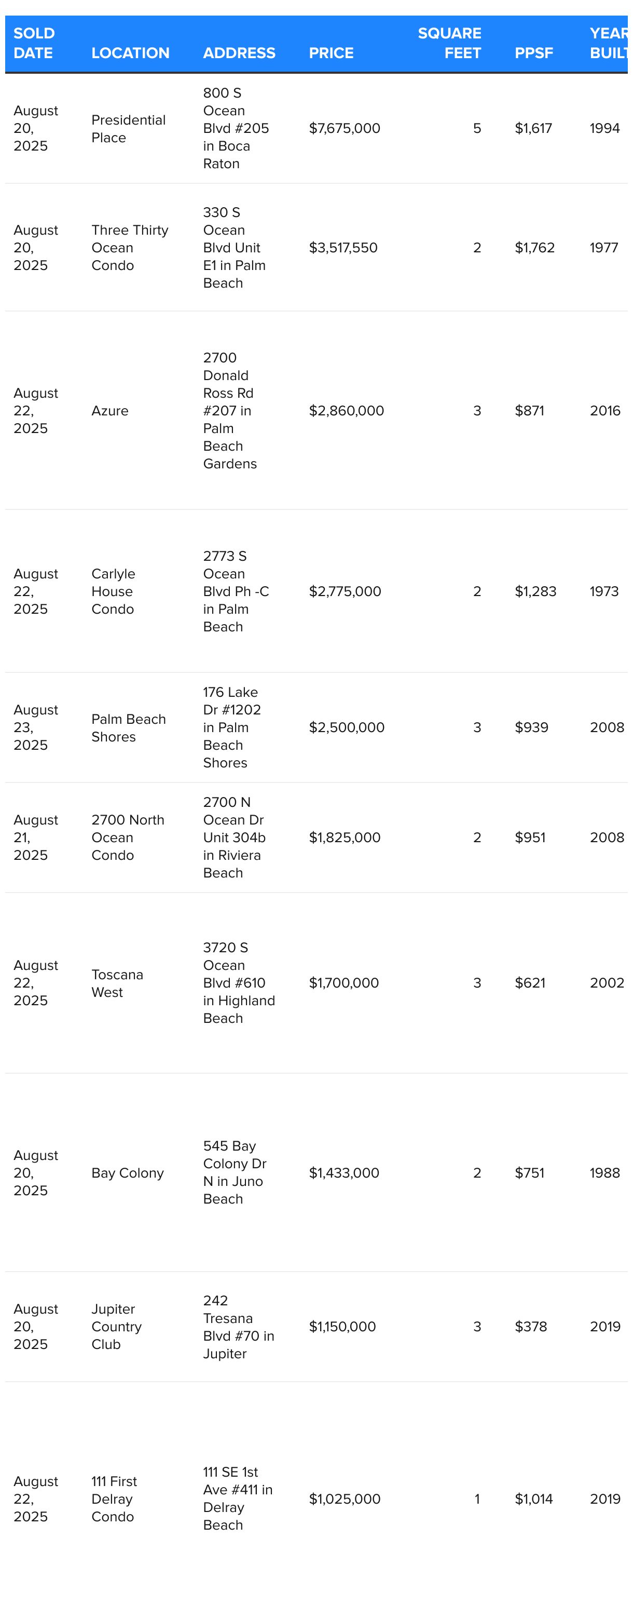This screenshot has height=1620, width=633.
Task: Click the ADDRESS column header
Action: coord(239,53)
